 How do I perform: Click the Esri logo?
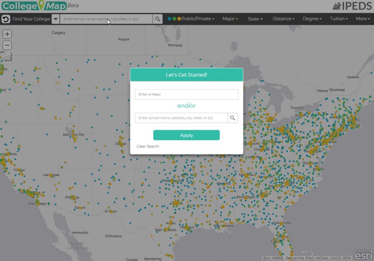(363, 254)
